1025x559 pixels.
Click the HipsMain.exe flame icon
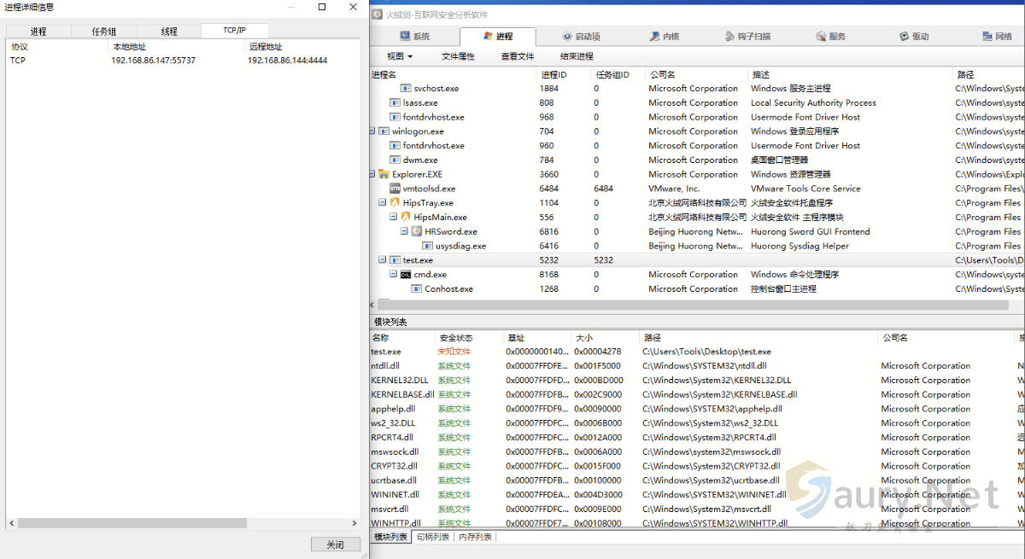pos(406,218)
